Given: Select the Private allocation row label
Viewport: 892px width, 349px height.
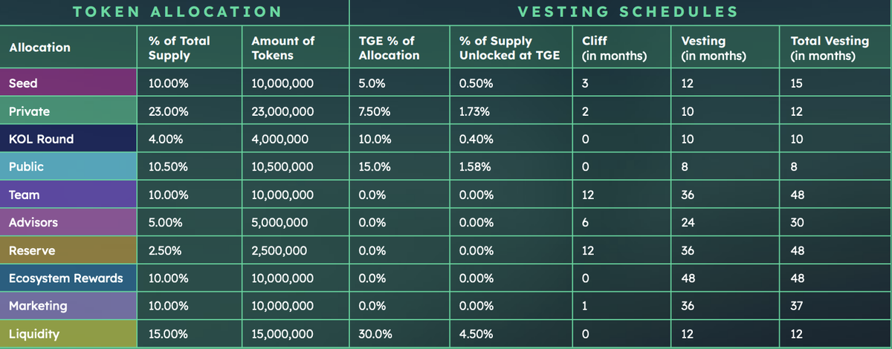Looking at the screenshot, I should point(68,111).
